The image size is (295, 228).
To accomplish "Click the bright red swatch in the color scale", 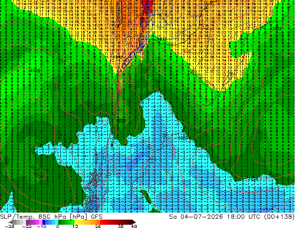I will (101, 222).
